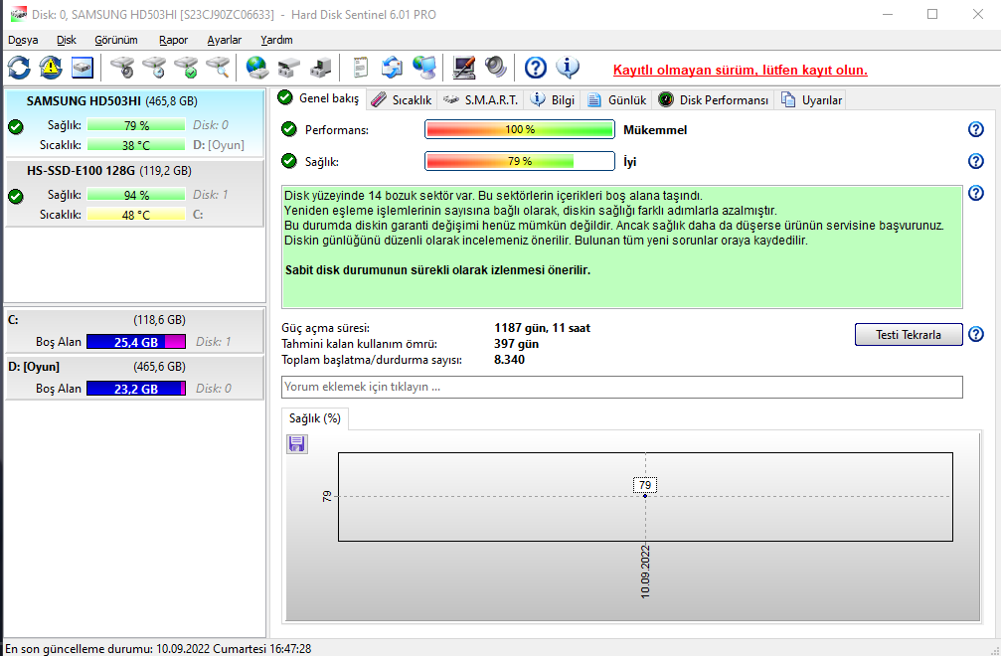Click the monitor with screwdriver configuration icon
1001x656 pixels.
(463, 67)
